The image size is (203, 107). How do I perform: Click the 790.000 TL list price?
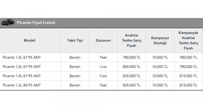pos(132,57)
